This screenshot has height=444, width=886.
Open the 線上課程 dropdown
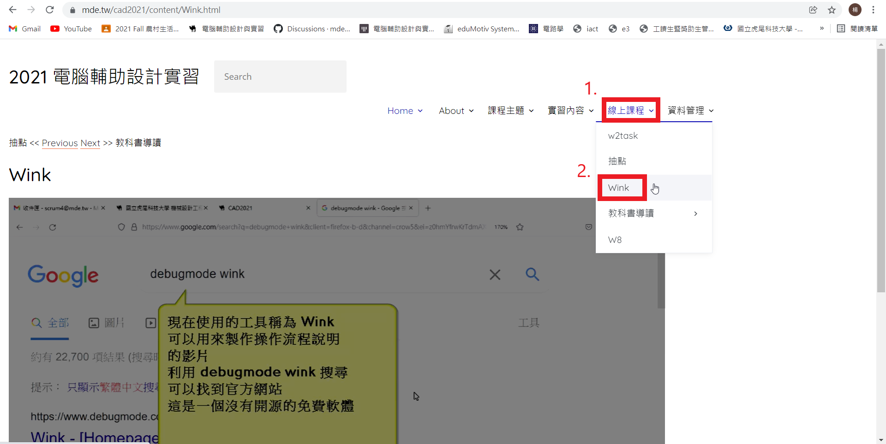pos(630,111)
